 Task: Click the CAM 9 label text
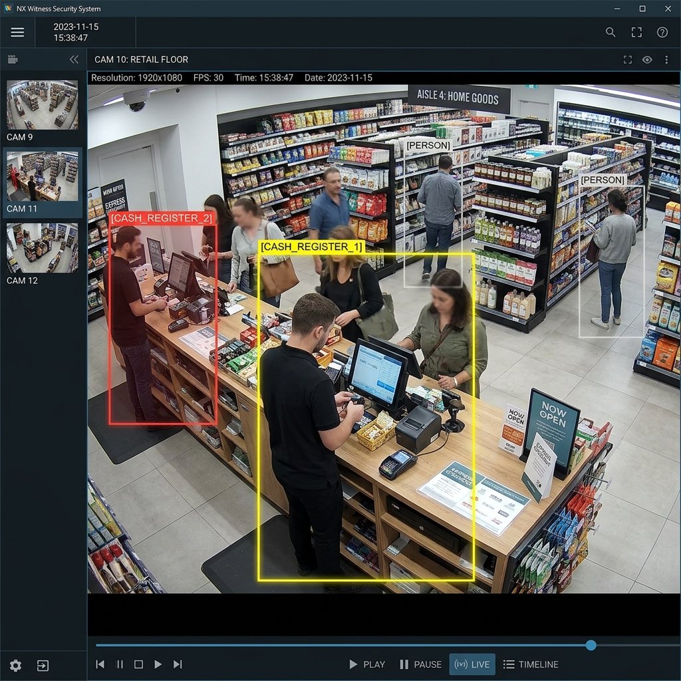[19, 137]
